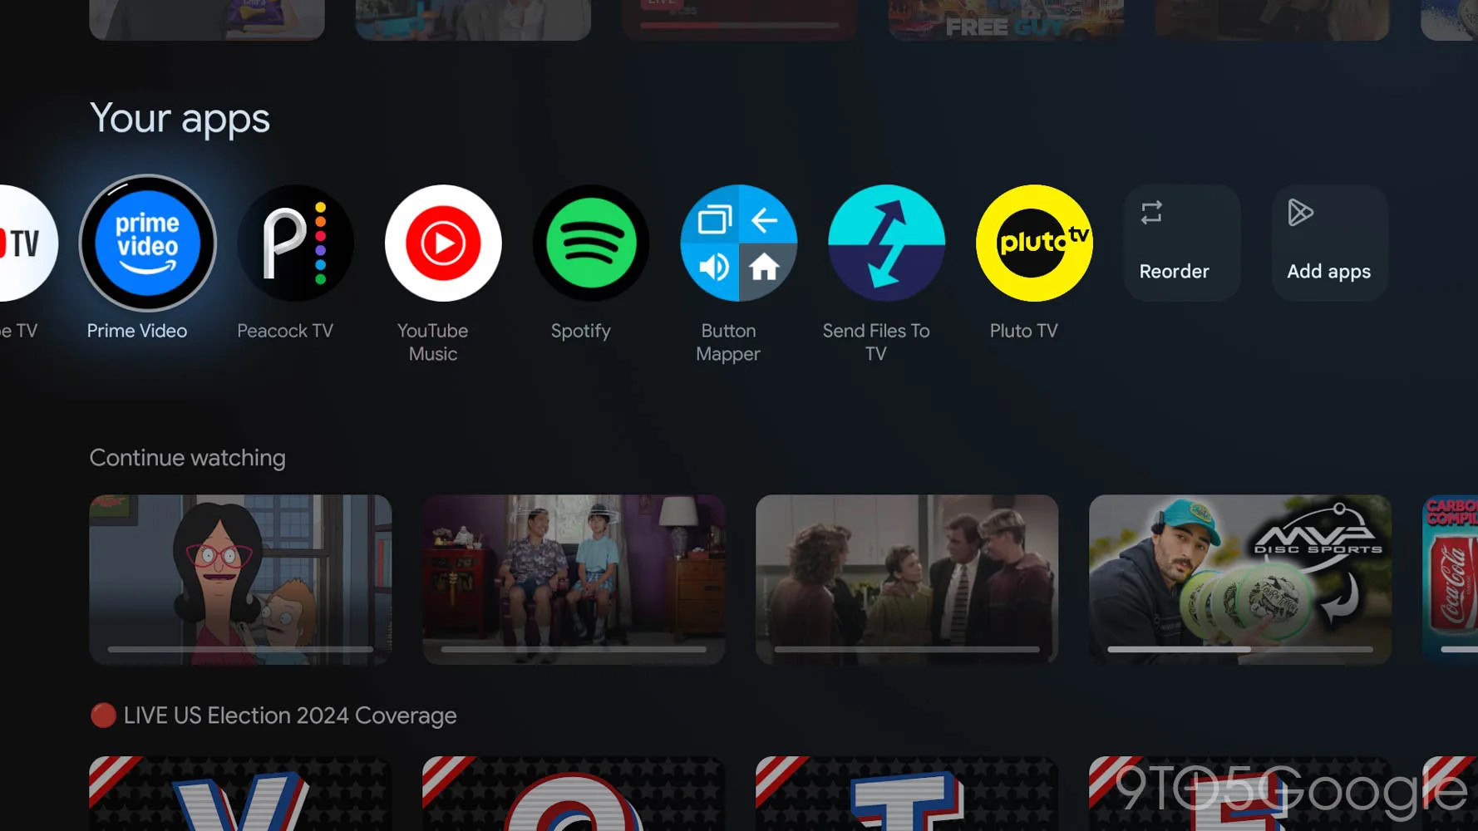Open election coverage card with letter V
1478x831 pixels.
[x=240, y=794]
